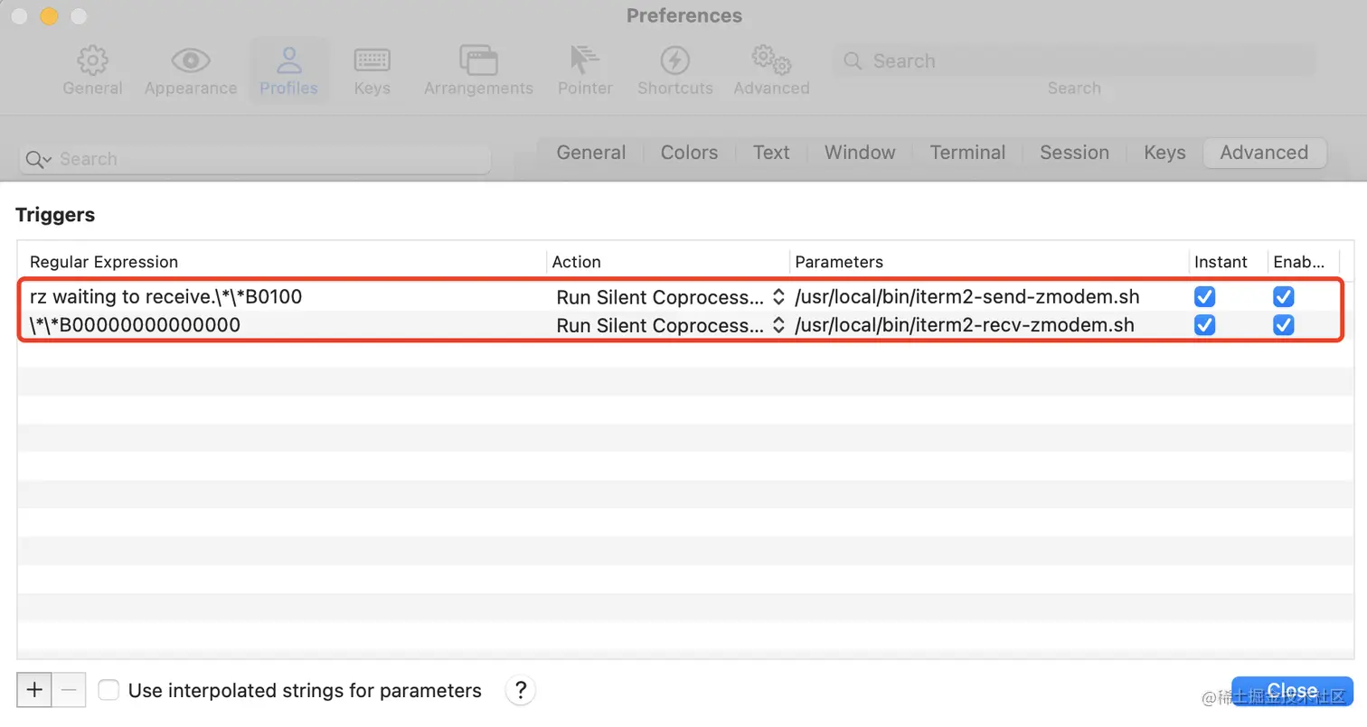
Task: Switch to the Terminal profile tab
Action: click(x=967, y=153)
